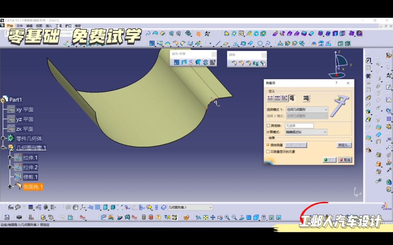Open the Healing tool in the 接合-修复 toolbar
Screen dimensions: 393x245
[183, 62]
